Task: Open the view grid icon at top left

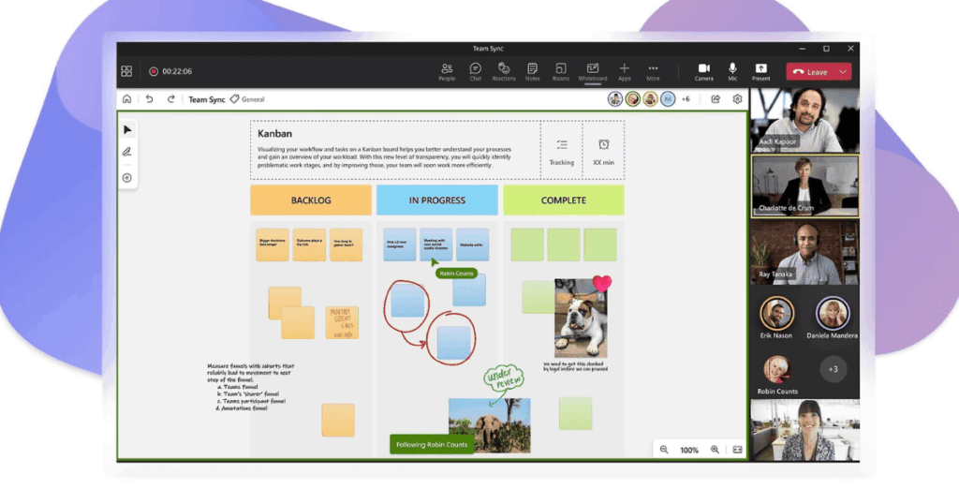Action: [126, 71]
